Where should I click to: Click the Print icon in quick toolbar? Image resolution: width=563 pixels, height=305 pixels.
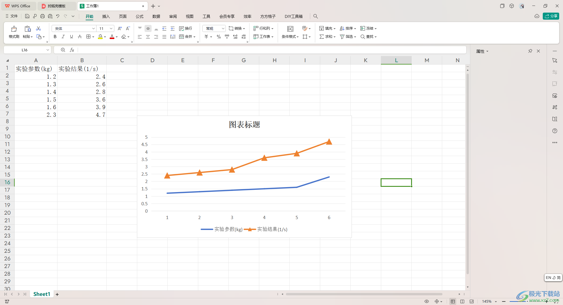pos(43,16)
